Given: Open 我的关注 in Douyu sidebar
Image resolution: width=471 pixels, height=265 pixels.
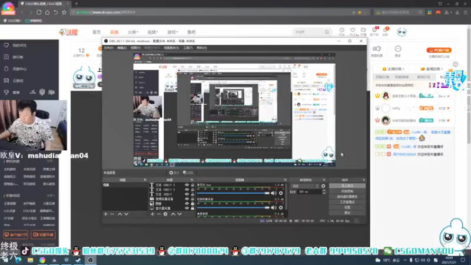Looking at the screenshot, I should pyautogui.click(x=19, y=45).
